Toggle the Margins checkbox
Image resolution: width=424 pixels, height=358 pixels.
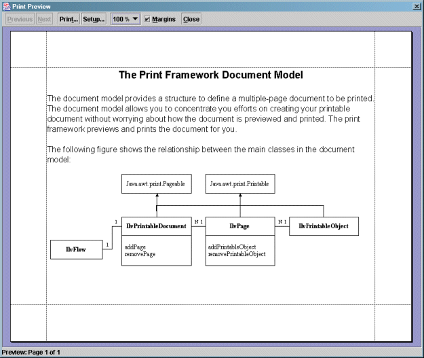(x=147, y=19)
